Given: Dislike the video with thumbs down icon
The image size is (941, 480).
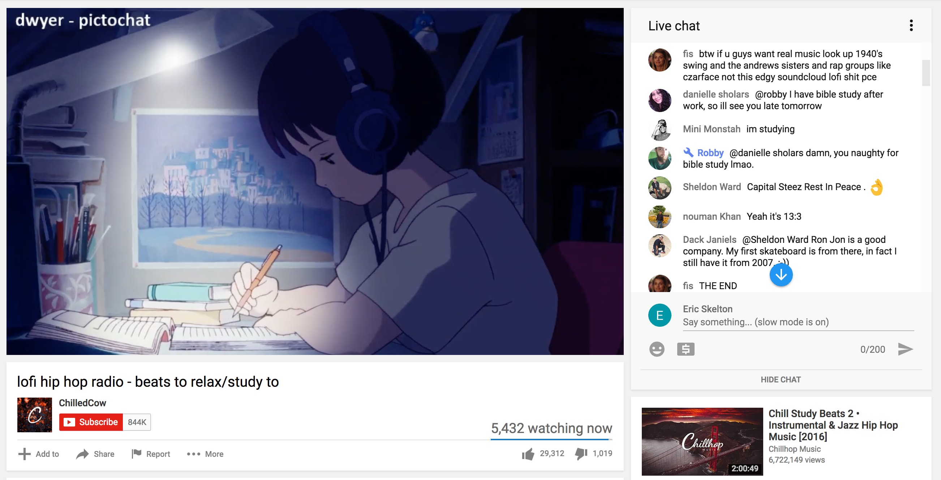Looking at the screenshot, I should [x=581, y=454].
